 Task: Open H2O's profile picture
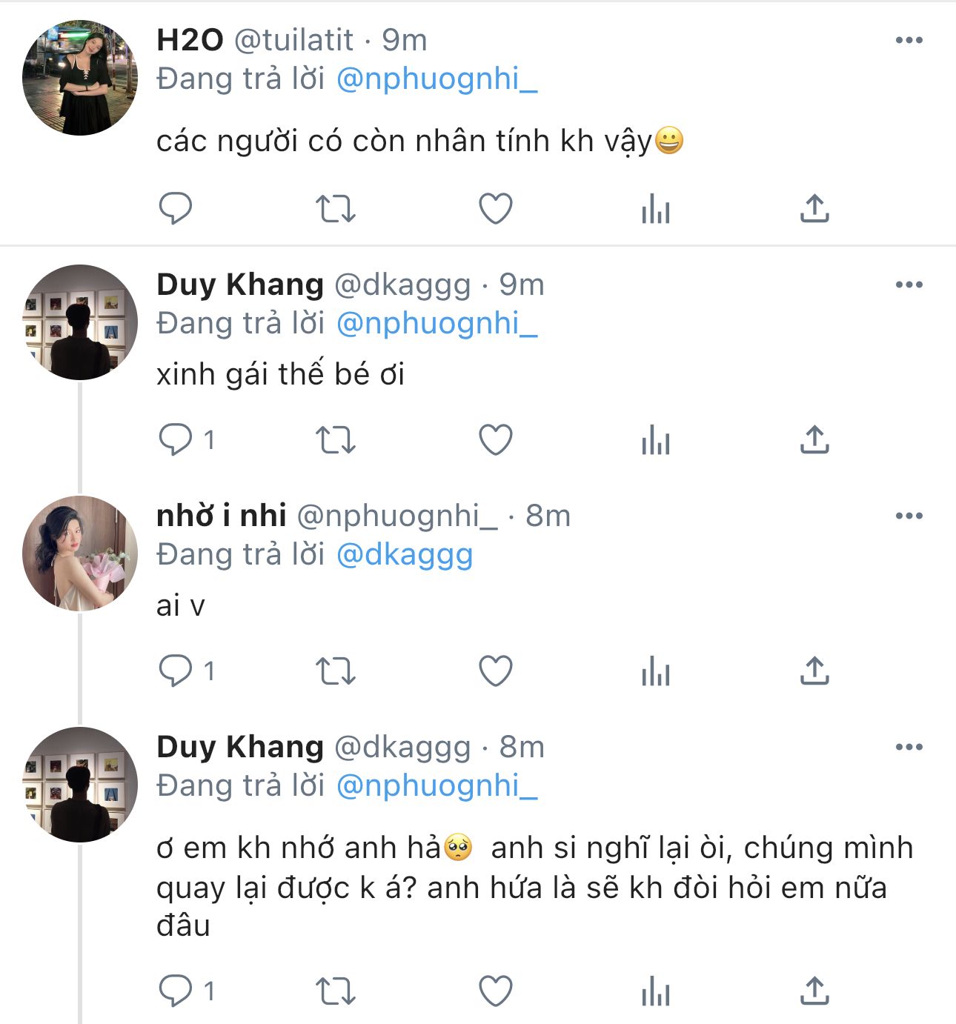[80, 78]
